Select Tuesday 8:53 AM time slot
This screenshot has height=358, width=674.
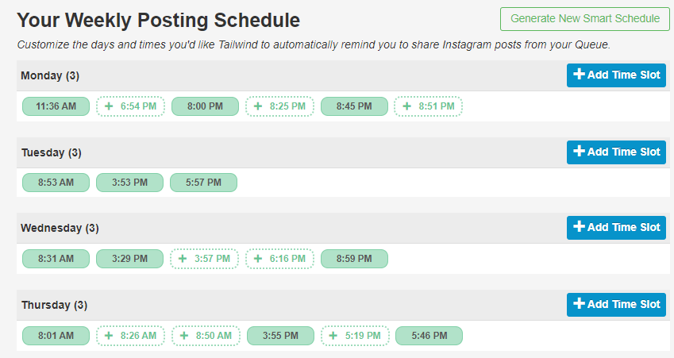(56, 183)
